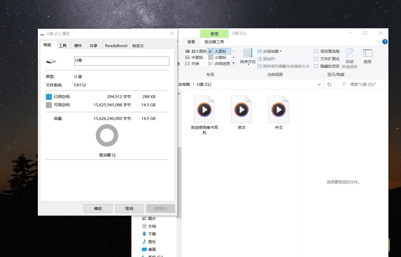Click the 应用(A) button
Screen dimensions: 401x257
click(x=161, y=208)
